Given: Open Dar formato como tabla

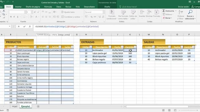Looking at the screenshot, I should (123, 15).
